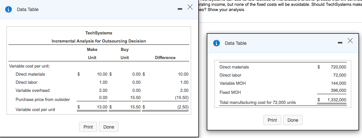Print the manufacturing cost table
The height and width of the screenshot is (138, 362).
click(x=272, y=120)
